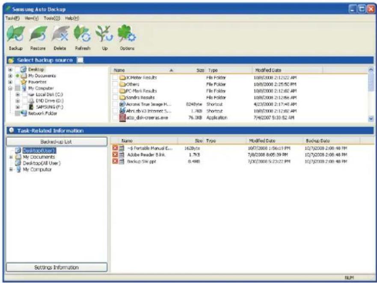
Task: Check the DVD Drive (D:) checkbox
Action: click(x=25, y=100)
